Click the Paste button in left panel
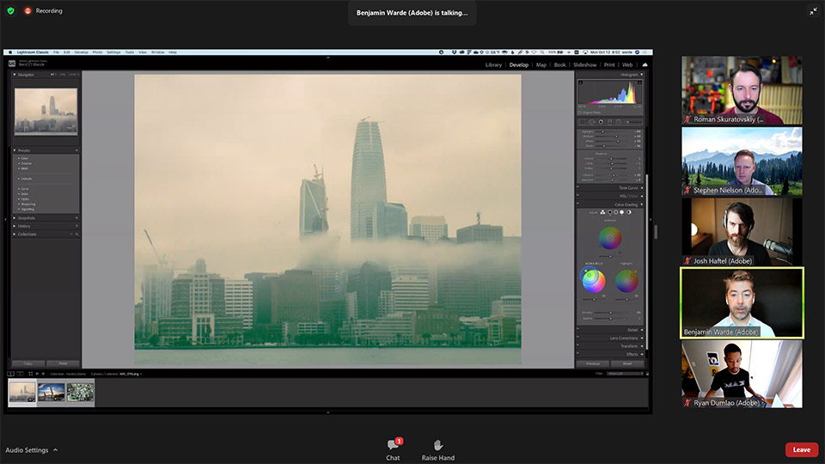Screen dimensions: 825x464 [x=63, y=363]
